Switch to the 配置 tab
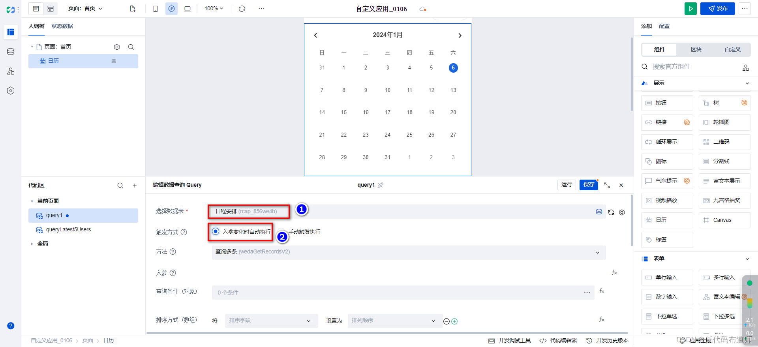 664,26
